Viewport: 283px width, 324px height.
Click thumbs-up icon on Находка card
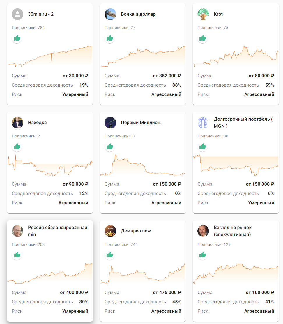pyautogui.click(x=17, y=147)
